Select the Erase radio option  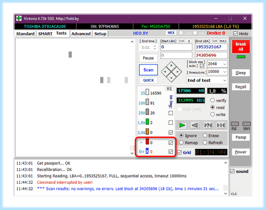coord(205,135)
